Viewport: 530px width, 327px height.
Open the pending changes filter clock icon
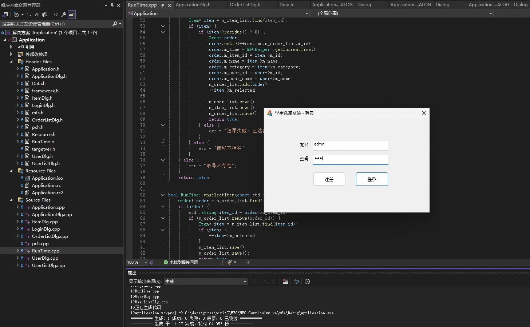coord(16,15)
